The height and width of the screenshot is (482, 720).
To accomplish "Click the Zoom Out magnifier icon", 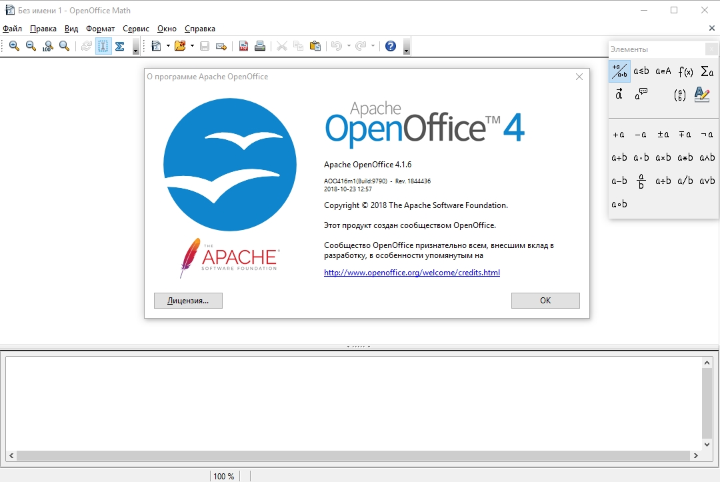I will click(x=31, y=46).
